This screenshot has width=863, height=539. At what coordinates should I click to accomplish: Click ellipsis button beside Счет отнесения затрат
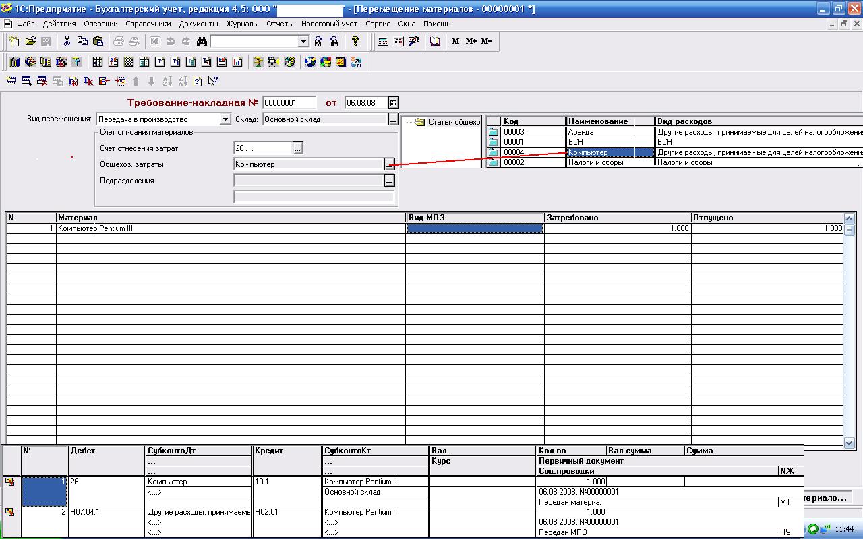298,148
